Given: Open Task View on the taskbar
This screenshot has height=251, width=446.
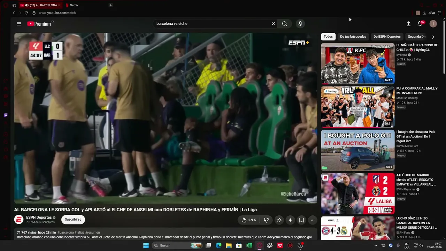Looking at the screenshot, I should 208,245.
